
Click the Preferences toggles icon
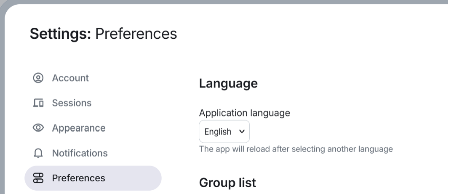(x=38, y=178)
